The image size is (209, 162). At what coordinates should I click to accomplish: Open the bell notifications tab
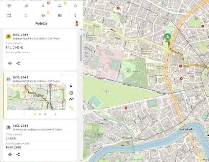coord(60,6)
